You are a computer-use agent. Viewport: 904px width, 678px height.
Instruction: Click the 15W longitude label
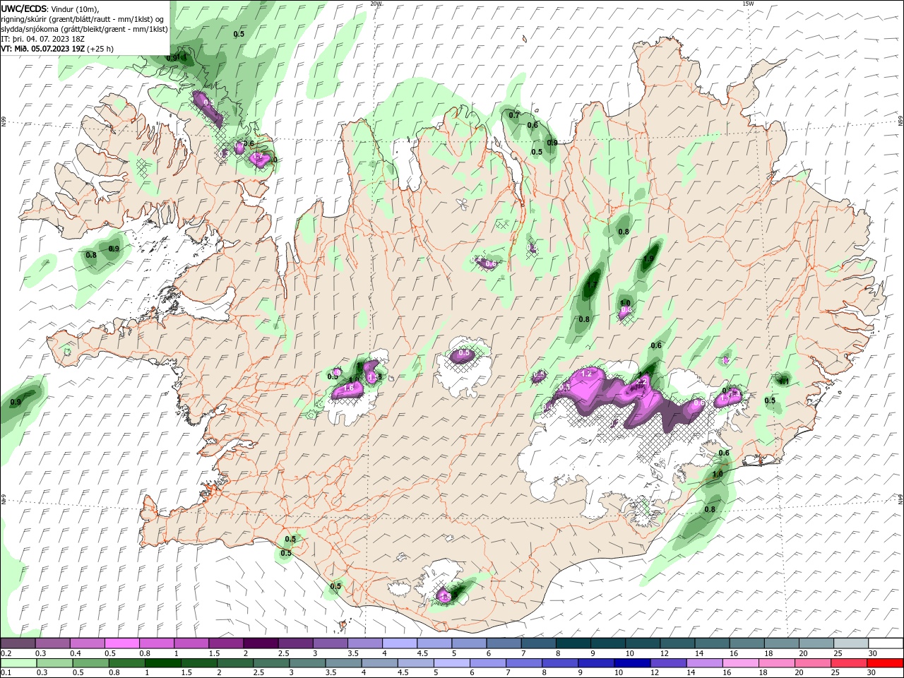pyautogui.click(x=748, y=4)
